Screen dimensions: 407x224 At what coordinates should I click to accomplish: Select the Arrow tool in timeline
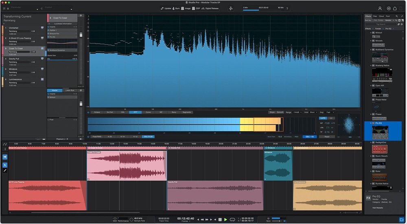click(5, 165)
